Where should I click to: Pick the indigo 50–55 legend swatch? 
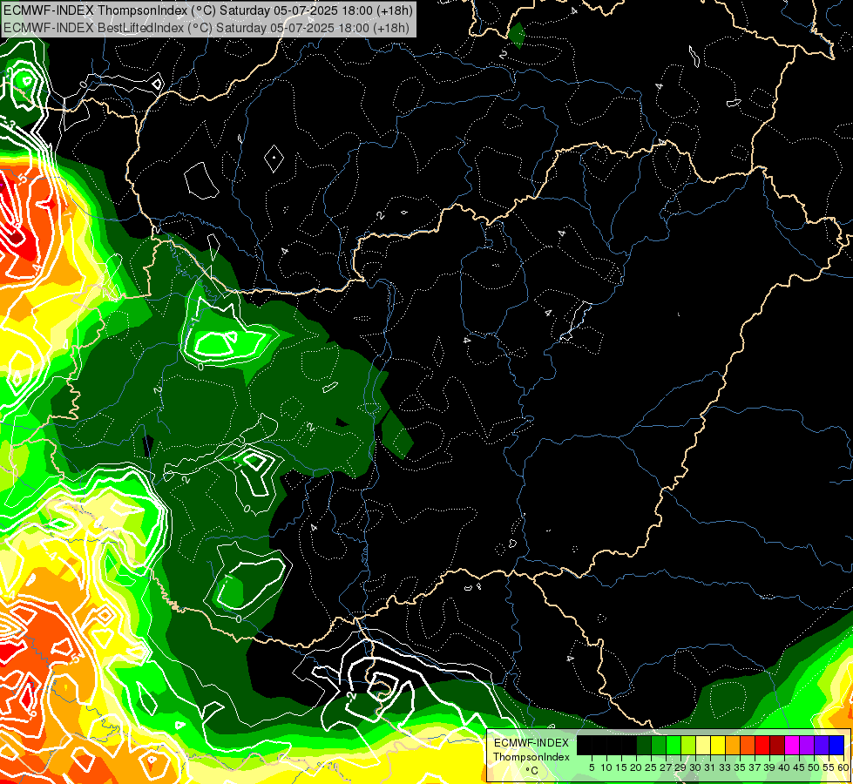[822, 746]
